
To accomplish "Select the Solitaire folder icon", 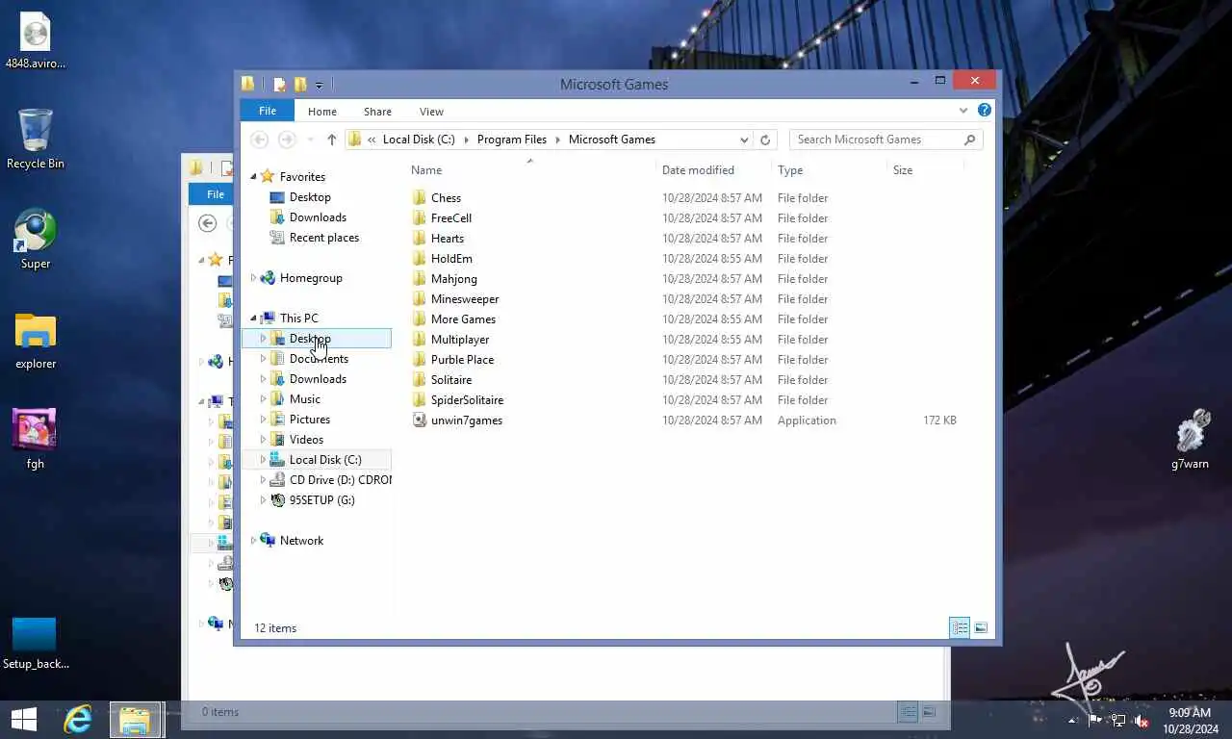I will coord(419,379).
